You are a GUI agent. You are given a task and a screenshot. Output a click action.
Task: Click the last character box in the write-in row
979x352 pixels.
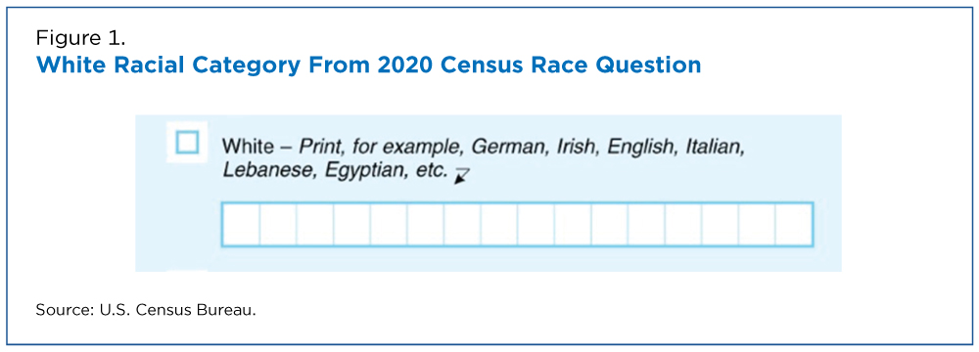click(x=794, y=224)
